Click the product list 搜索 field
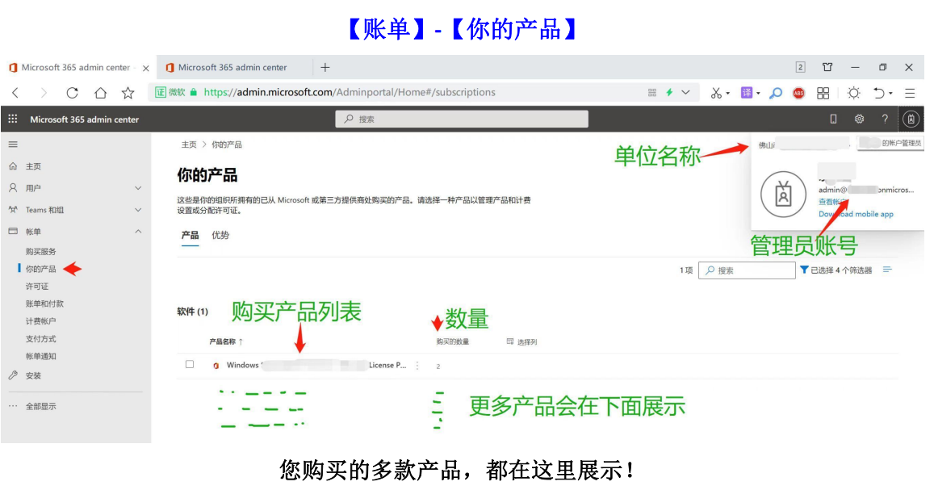This screenshot has height=490, width=934. (747, 270)
